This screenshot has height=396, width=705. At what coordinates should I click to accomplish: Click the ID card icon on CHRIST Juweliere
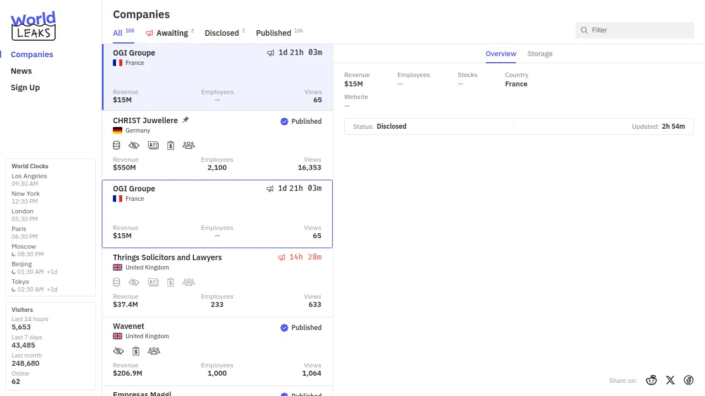coord(153,145)
